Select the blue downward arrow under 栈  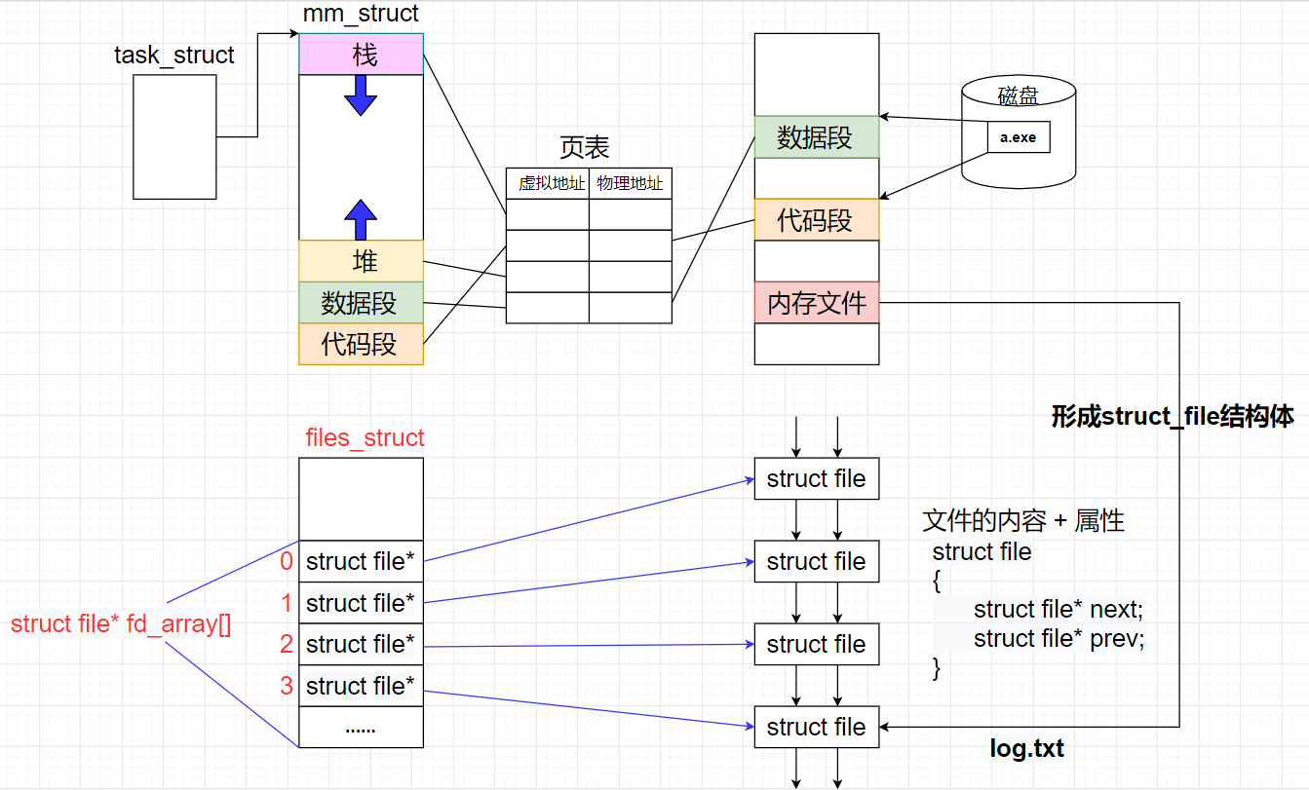361,95
